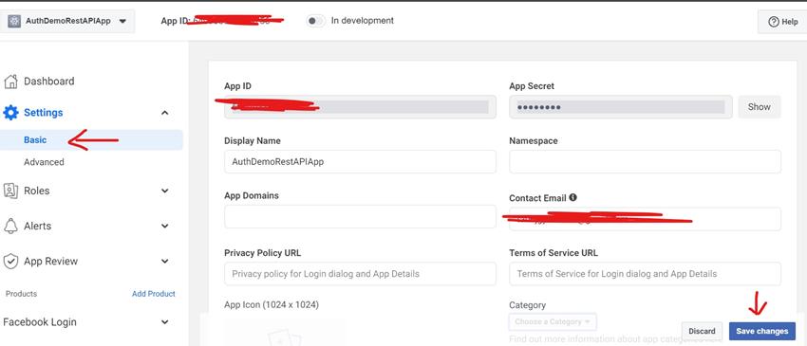807x346 pixels.
Task: Click the App Review sidebar label
Action: 50,262
